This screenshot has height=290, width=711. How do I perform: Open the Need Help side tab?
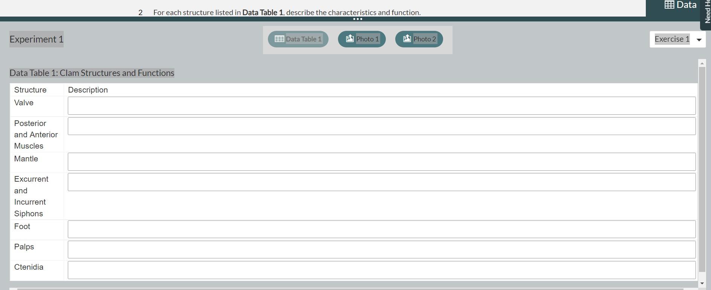click(706, 14)
